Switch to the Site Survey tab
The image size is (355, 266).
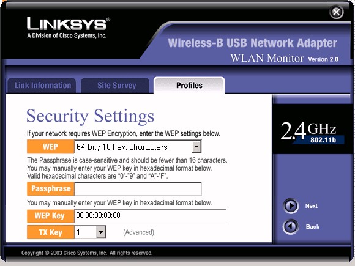[116, 86]
